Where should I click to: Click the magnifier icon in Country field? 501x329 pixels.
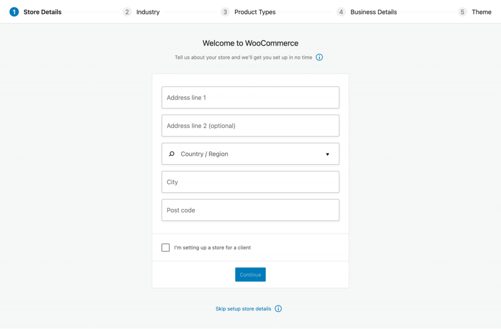point(171,154)
